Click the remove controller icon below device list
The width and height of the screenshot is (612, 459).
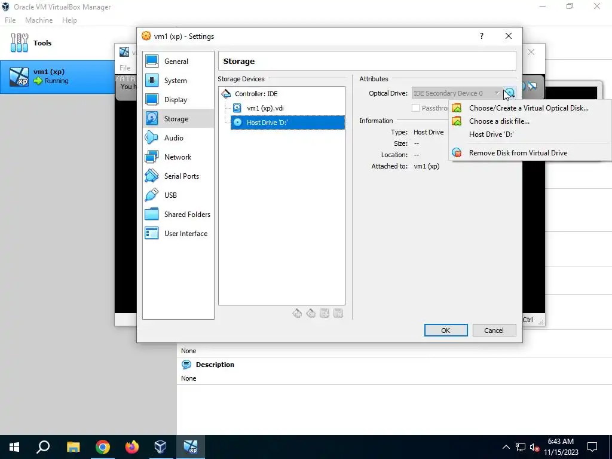[x=311, y=313]
